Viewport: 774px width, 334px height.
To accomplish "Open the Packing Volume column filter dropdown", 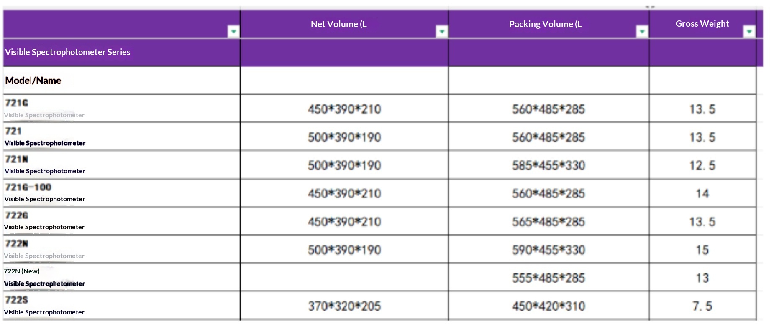I will tap(642, 31).
